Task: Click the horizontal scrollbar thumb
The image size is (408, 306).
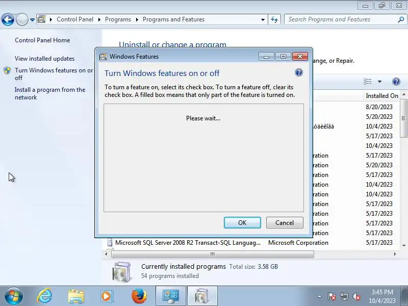Action: pyautogui.click(x=213, y=254)
